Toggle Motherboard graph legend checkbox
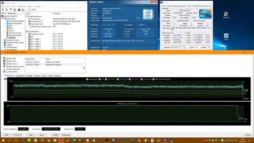Screen dimensions: 254x143 tap(87, 79)
